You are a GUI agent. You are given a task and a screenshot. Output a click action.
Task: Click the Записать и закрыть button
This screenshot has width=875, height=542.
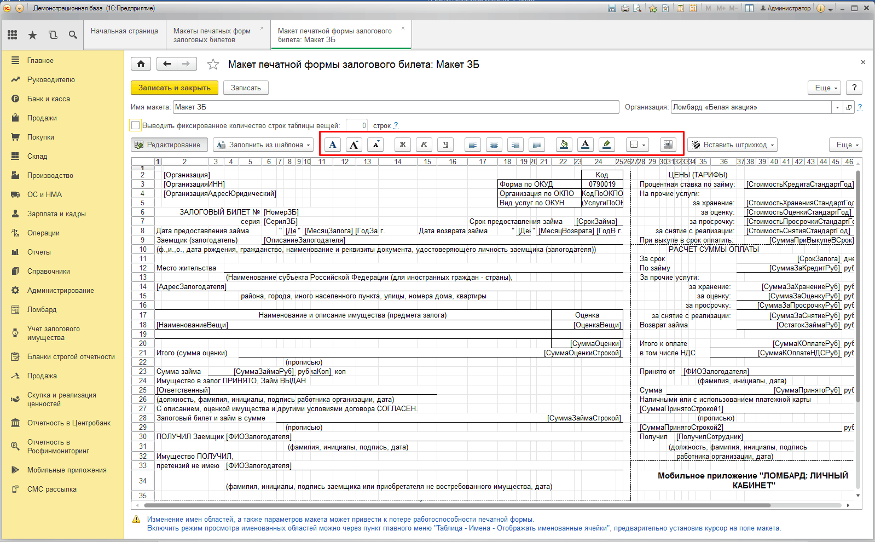pos(175,88)
